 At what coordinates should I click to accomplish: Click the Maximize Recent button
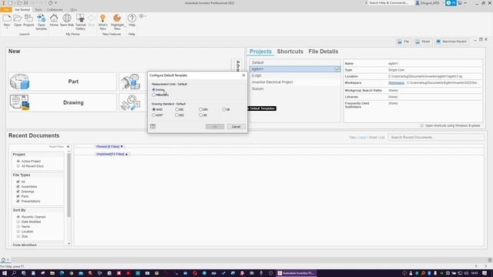point(451,42)
